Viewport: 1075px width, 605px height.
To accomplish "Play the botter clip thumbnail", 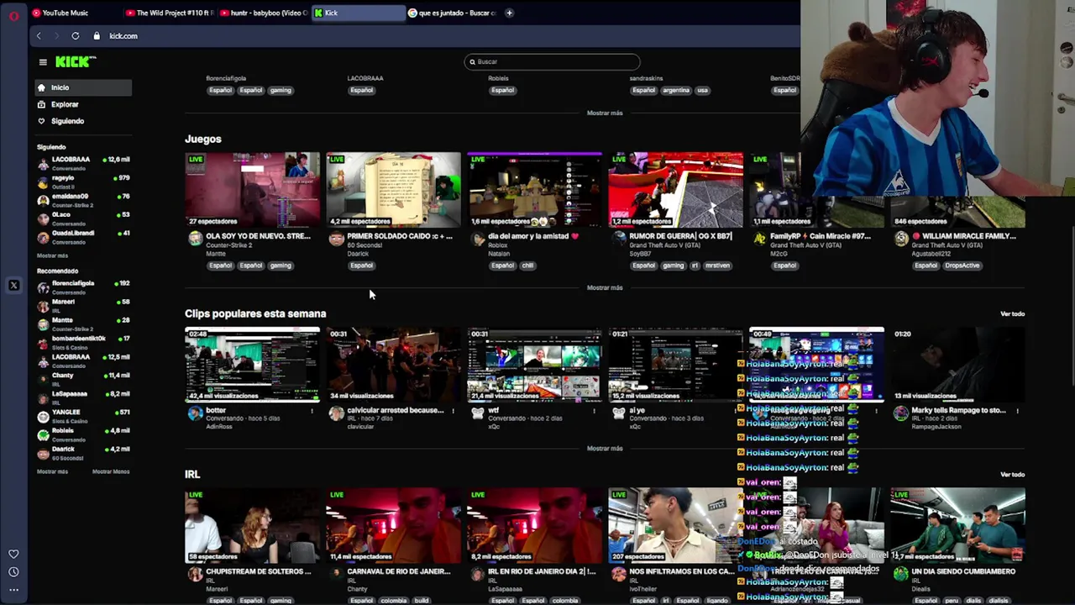I will [252, 365].
